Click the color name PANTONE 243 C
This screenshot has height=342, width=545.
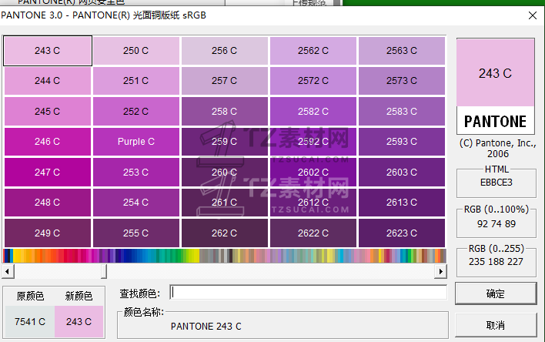tap(206, 327)
